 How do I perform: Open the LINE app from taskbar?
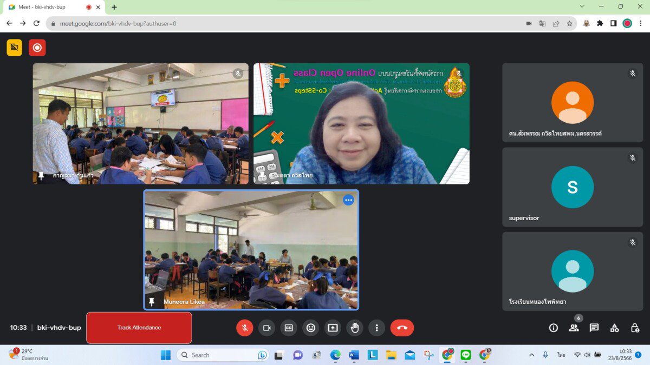466,355
